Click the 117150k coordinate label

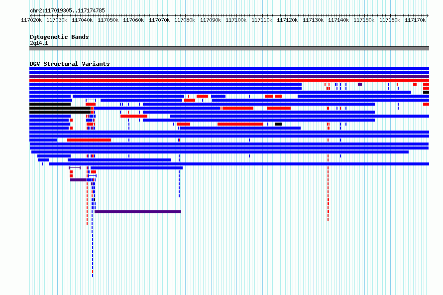click(x=364, y=20)
